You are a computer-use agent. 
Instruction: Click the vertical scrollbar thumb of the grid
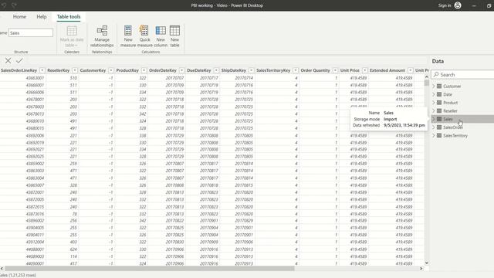(427, 83)
